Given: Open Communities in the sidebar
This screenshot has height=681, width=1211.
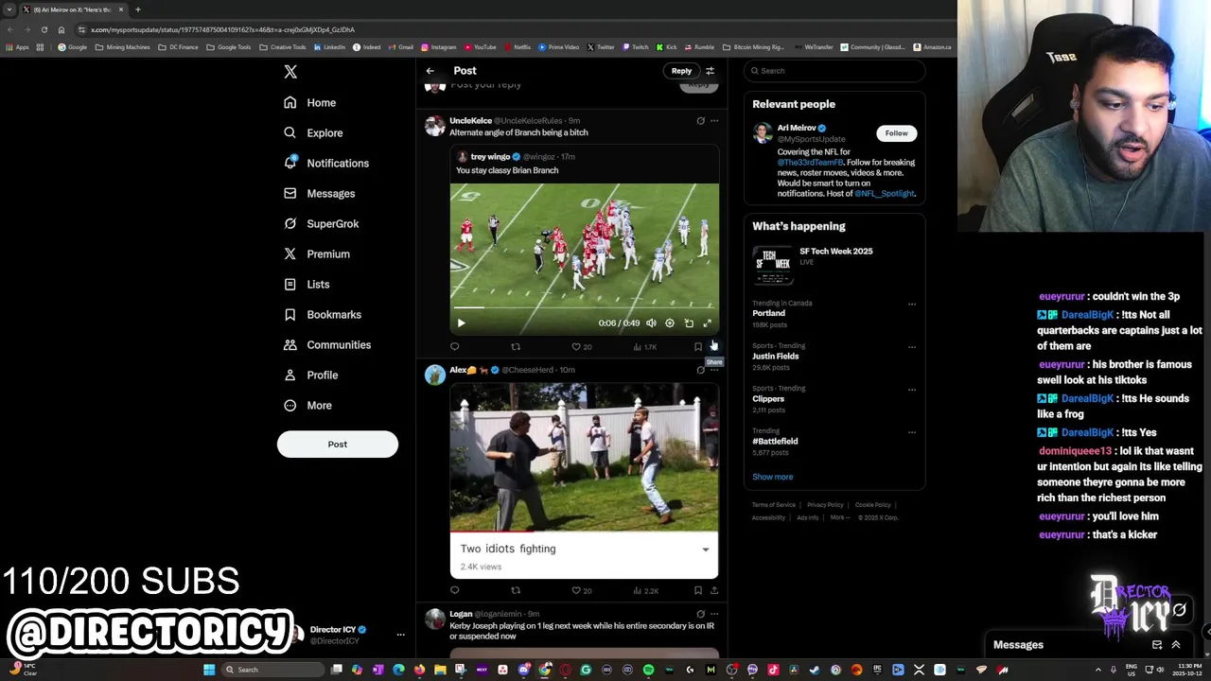Looking at the screenshot, I should pos(327,344).
